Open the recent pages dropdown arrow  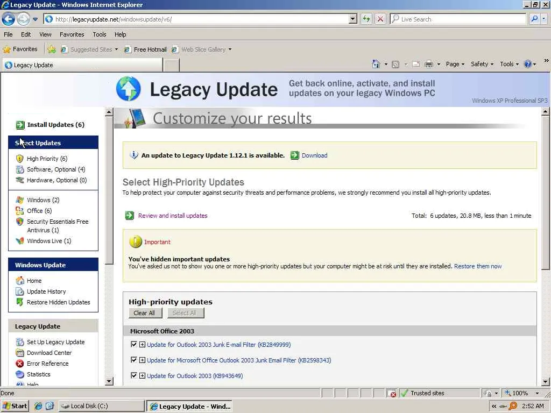point(35,19)
